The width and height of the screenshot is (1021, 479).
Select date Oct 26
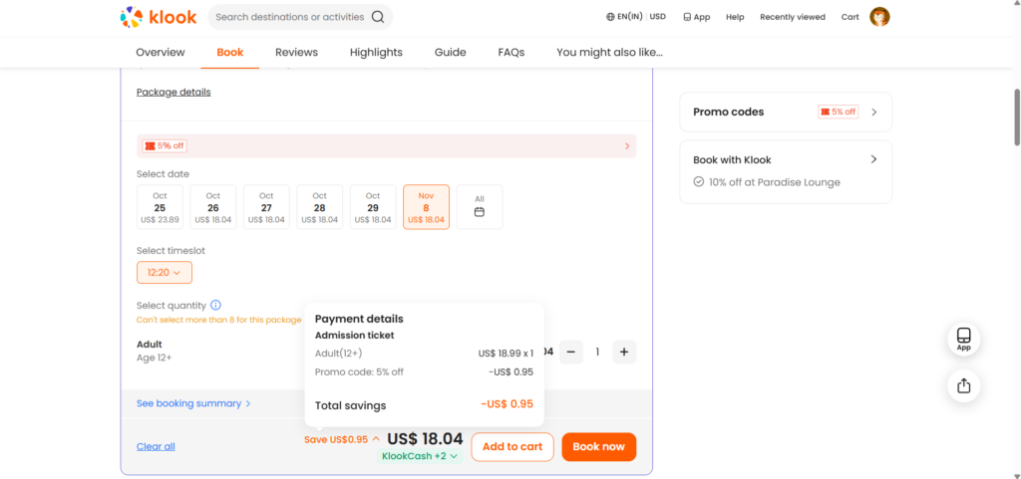click(213, 207)
